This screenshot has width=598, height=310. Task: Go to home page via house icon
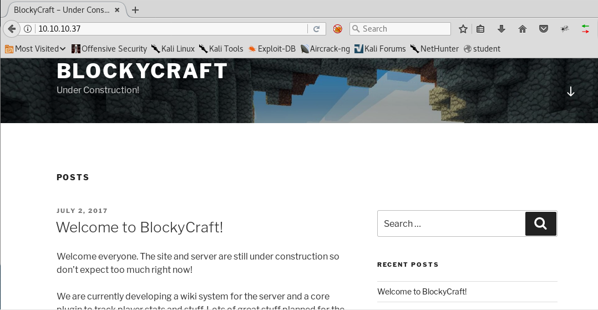tap(522, 29)
